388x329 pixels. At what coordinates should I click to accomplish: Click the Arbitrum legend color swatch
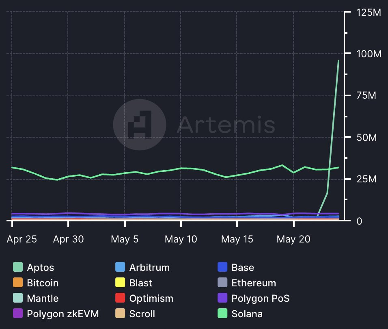click(x=120, y=267)
